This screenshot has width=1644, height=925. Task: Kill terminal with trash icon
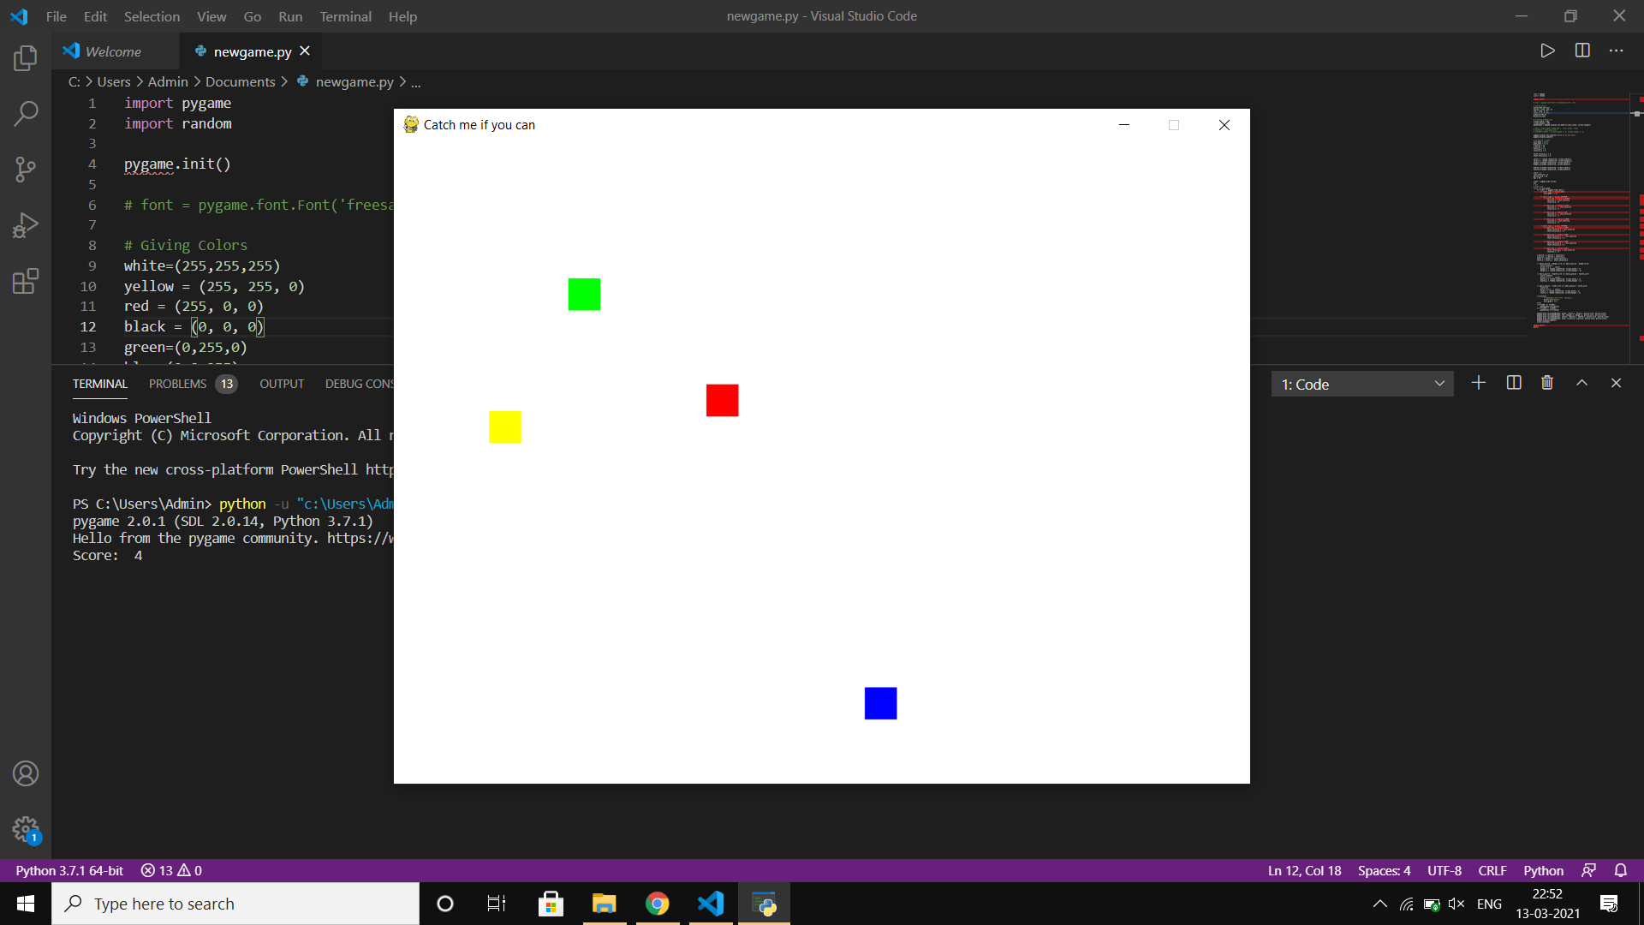(1547, 383)
